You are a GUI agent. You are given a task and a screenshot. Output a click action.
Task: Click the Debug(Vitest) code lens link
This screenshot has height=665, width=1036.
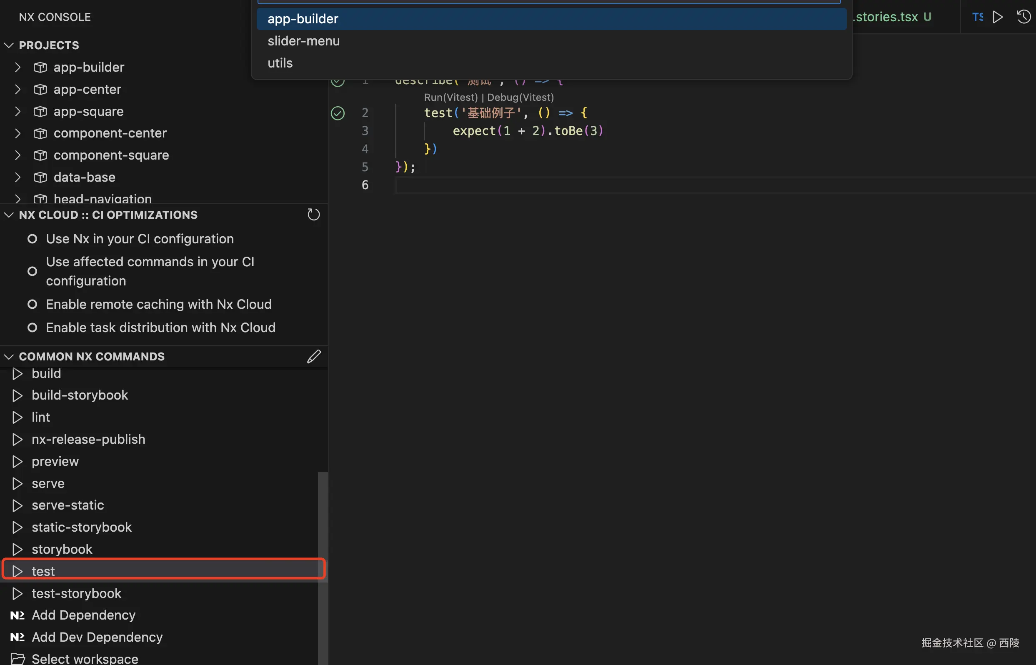click(520, 97)
